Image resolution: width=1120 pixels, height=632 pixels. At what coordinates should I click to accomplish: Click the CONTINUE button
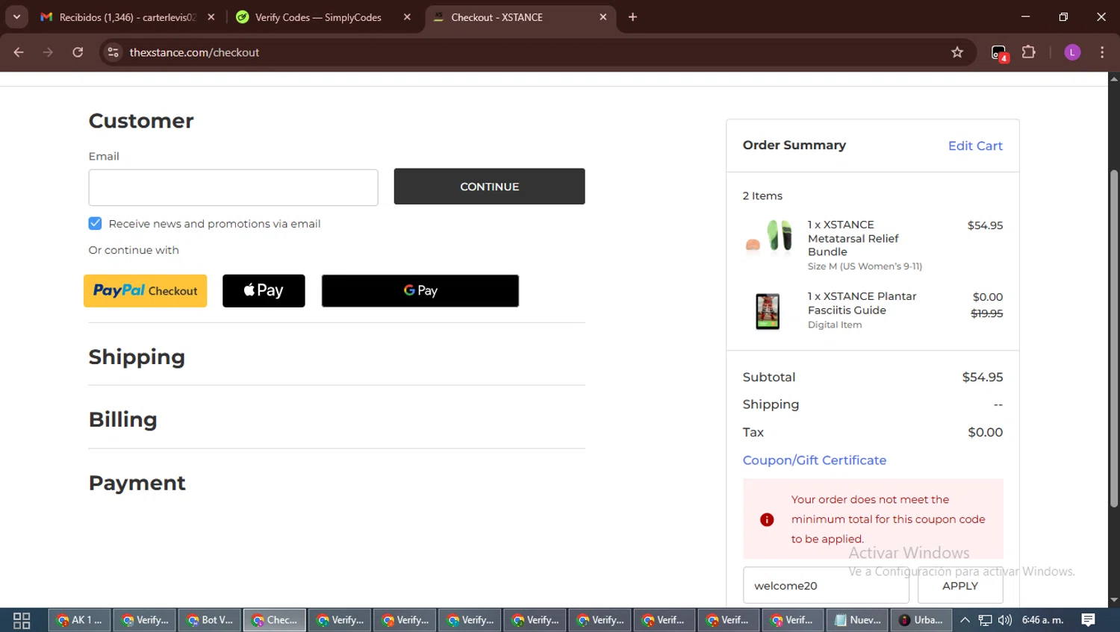point(489,187)
